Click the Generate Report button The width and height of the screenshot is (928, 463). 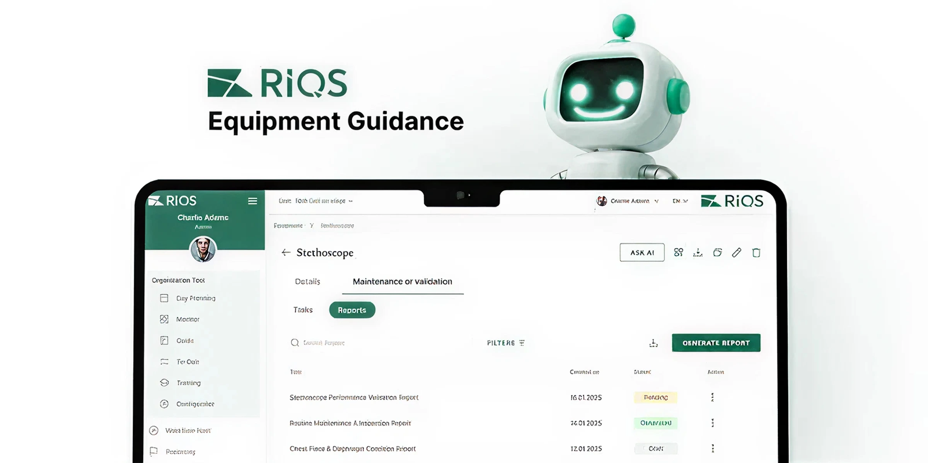[x=716, y=343]
